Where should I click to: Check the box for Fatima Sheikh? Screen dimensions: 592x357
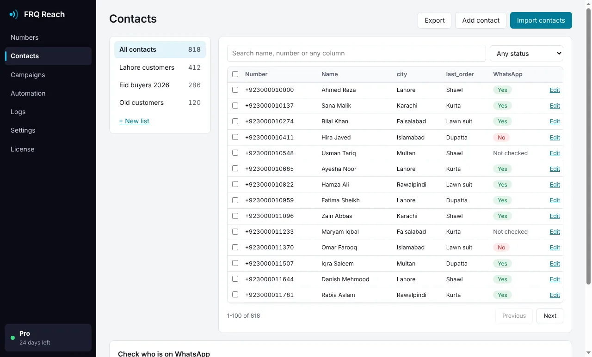tap(235, 200)
